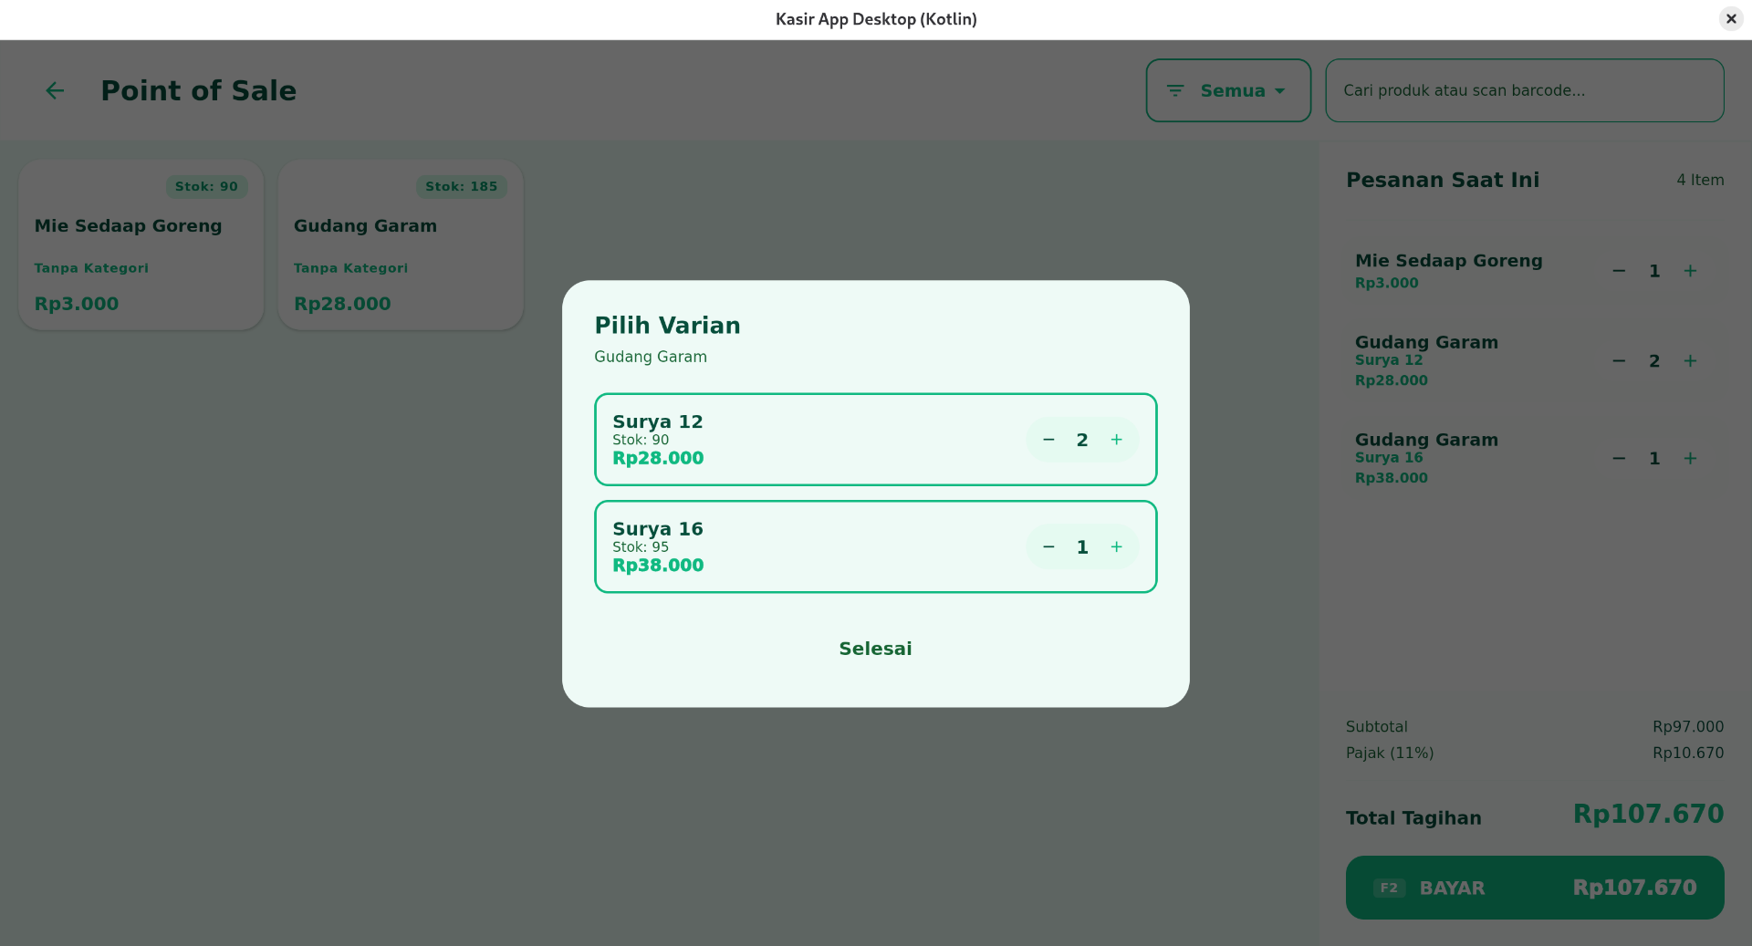Screen dimensions: 1752x946
Task: Add one Gudang Garam Surya 12 in order list
Action: (1690, 361)
